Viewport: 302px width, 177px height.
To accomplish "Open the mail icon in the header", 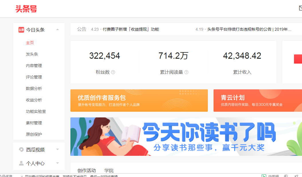I will click(x=301, y=8).
